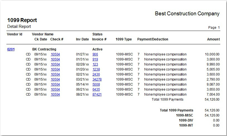Select the amount 9,990.00
This screenshot has width=227, height=136.
[x=213, y=64]
